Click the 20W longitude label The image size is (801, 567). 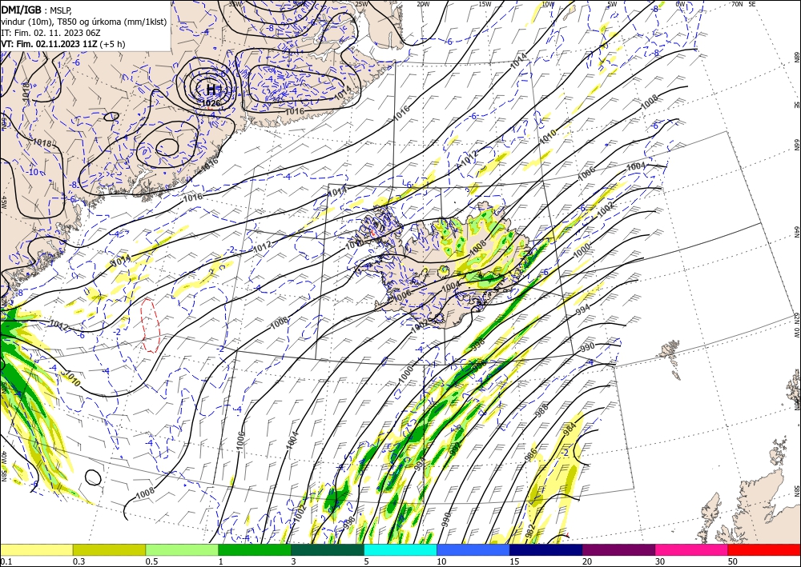pos(422,3)
